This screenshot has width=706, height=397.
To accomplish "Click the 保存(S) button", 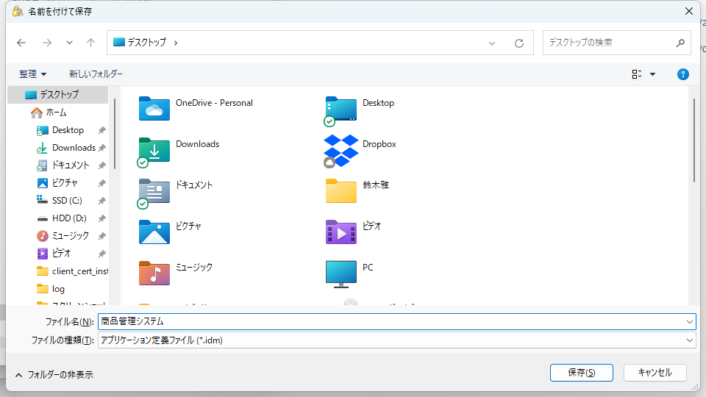I will pyautogui.click(x=581, y=373).
